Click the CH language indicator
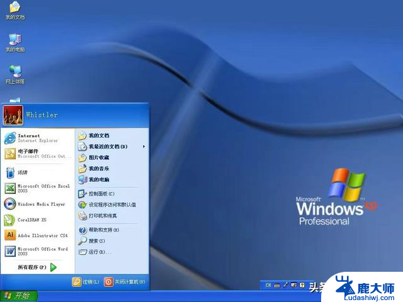The height and width of the screenshot is (302, 403). tap(268, 285)
